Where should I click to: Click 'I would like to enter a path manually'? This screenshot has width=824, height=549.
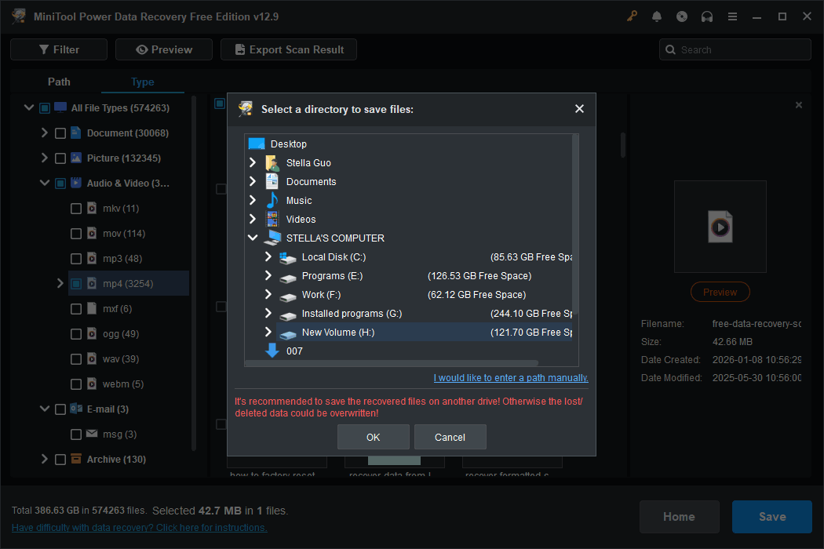coord(511,378)
